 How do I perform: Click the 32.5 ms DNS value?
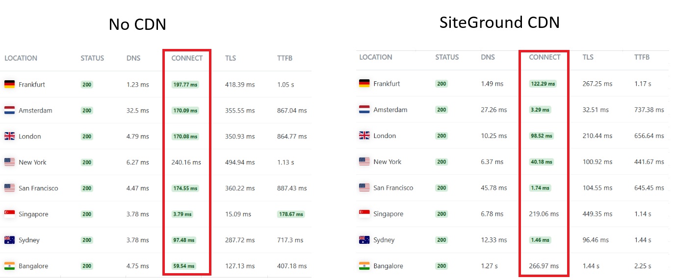(137, 110)
